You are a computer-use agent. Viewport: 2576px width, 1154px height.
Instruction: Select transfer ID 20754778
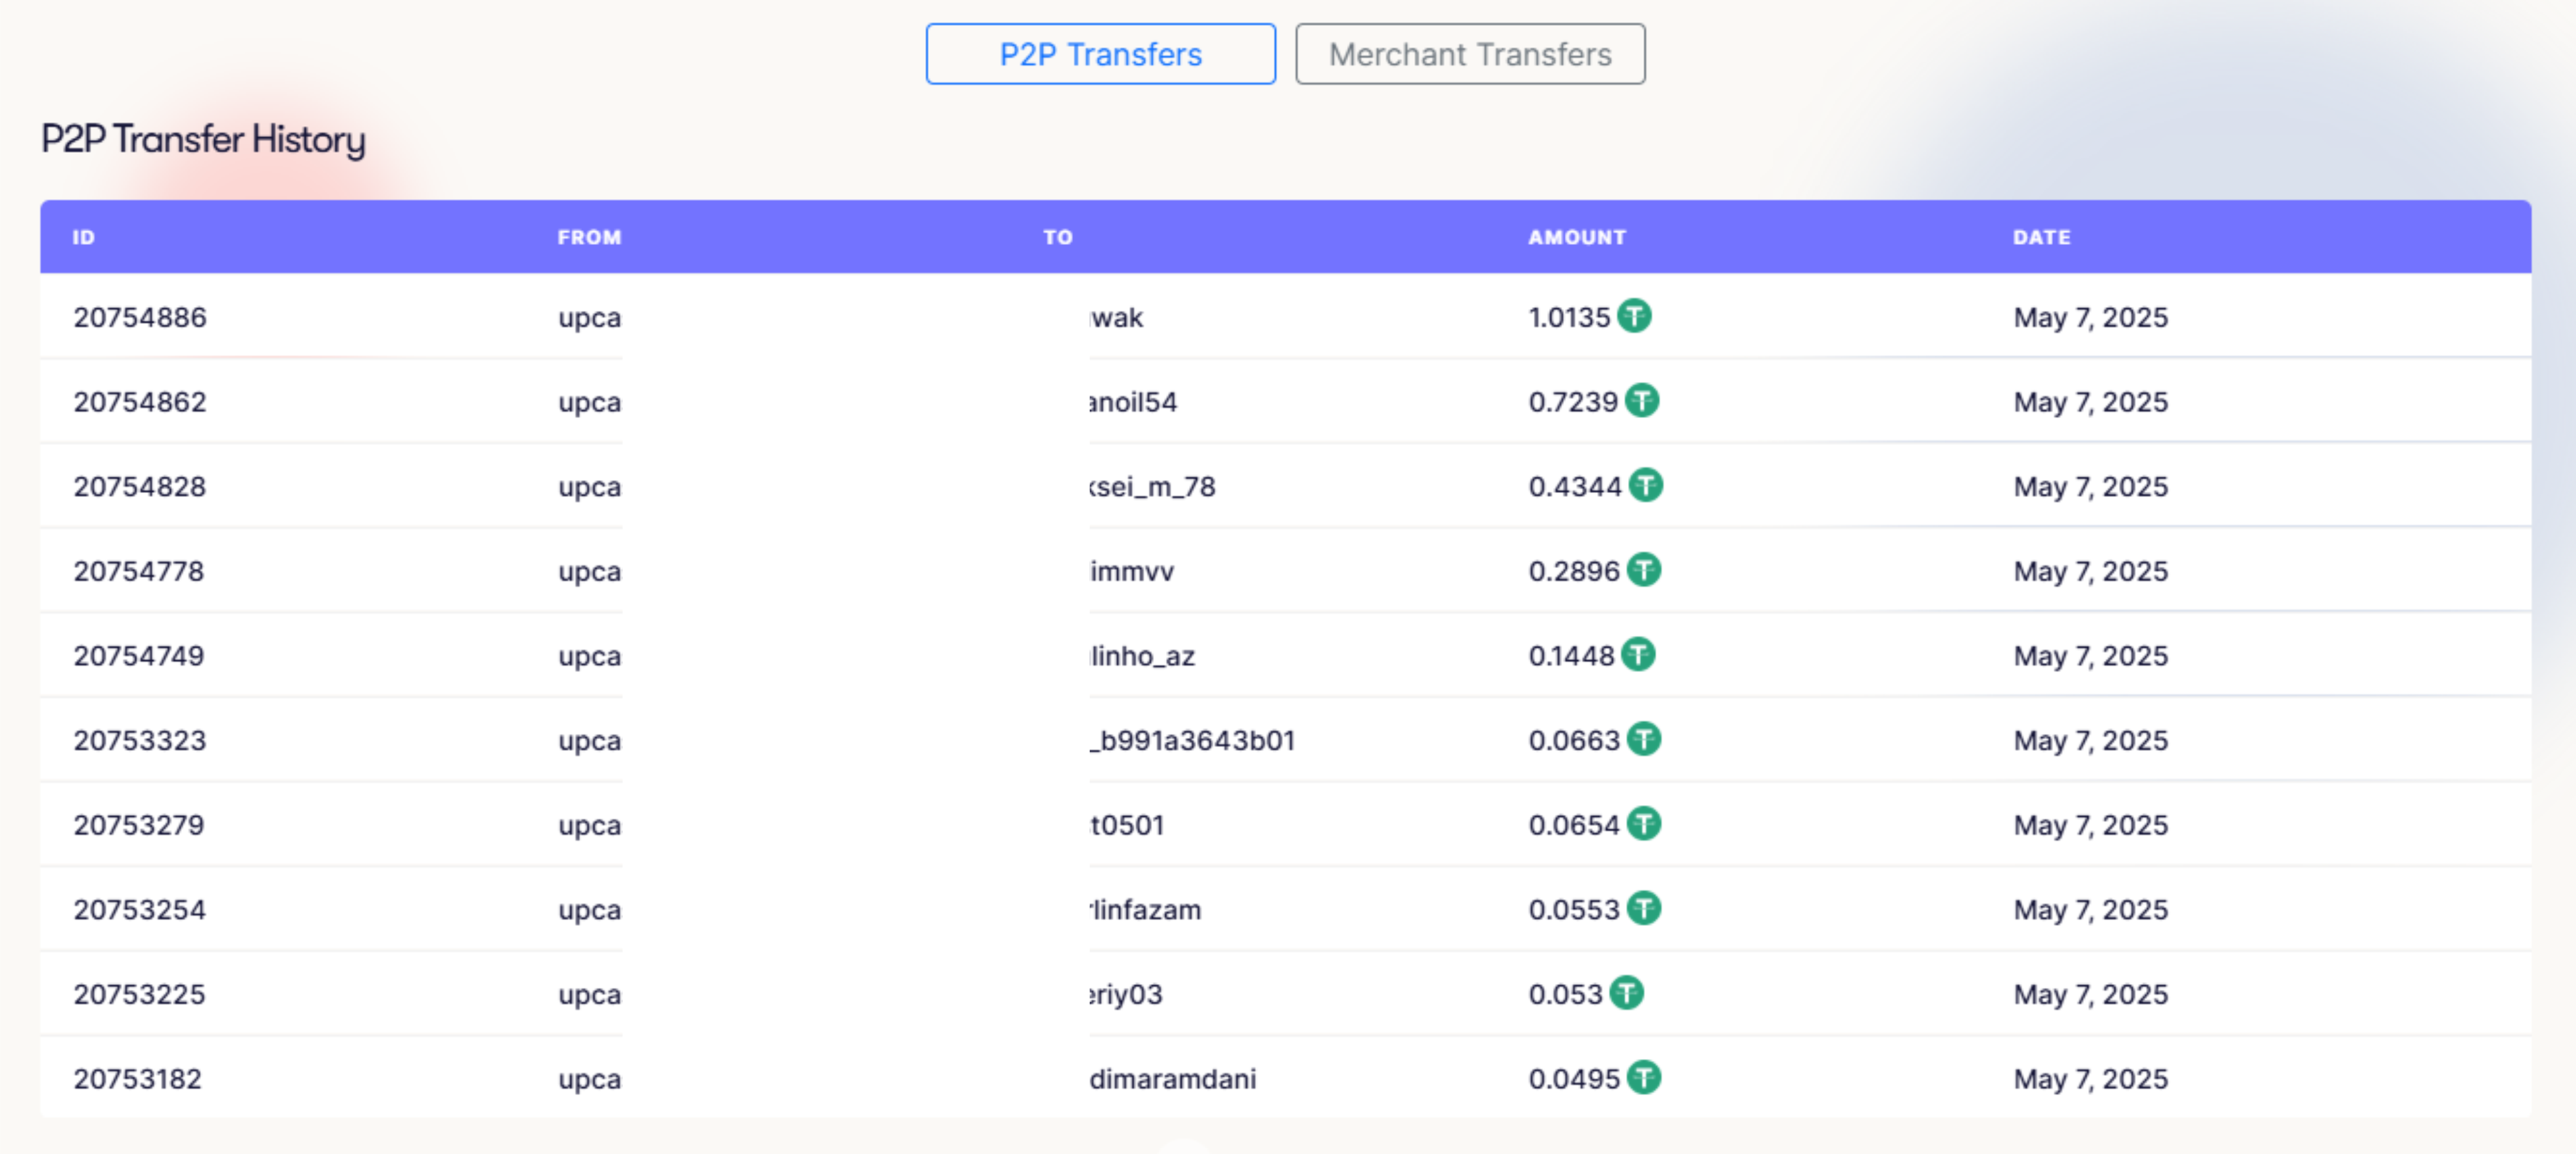pos(139,572)
